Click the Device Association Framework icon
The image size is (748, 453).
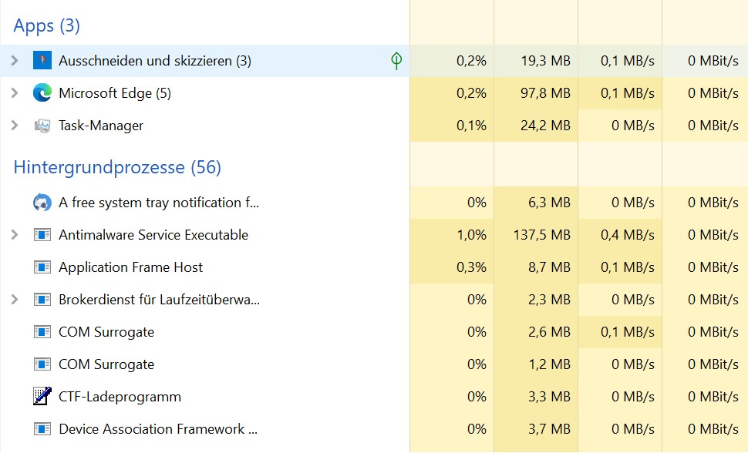pyautogui.click(x=42, y=429)
